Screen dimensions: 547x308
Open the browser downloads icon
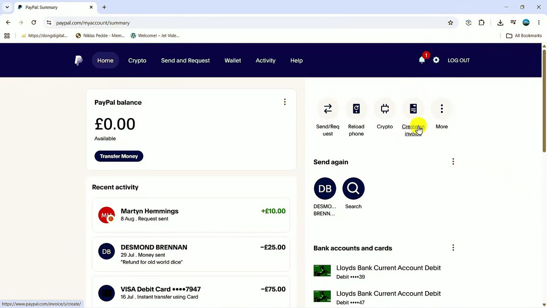point(500,23)
